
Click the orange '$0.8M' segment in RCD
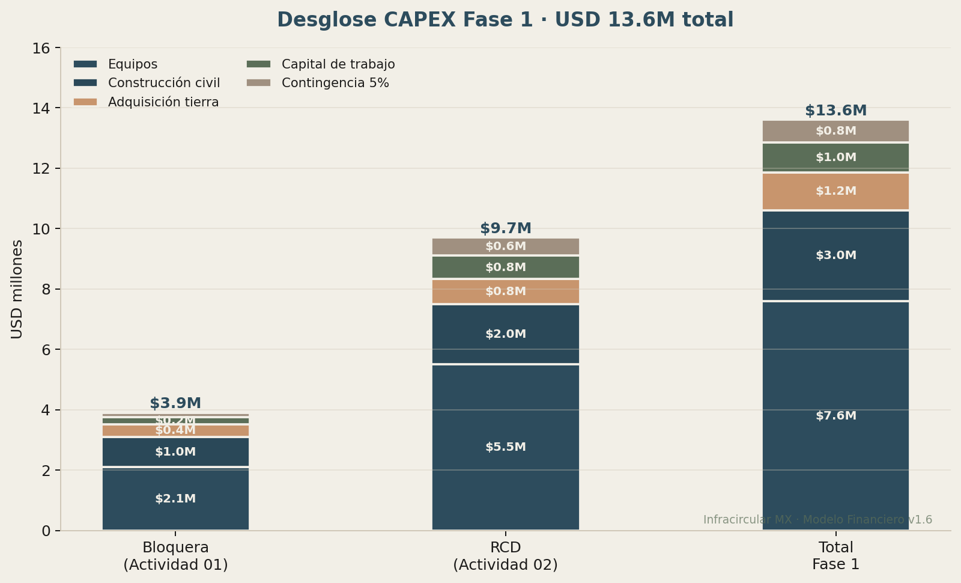(506, 291)
